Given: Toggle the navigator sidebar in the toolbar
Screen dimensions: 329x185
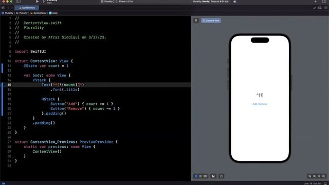Looking at the screenshot, I should pyautogui.click(x=19, y=2).
